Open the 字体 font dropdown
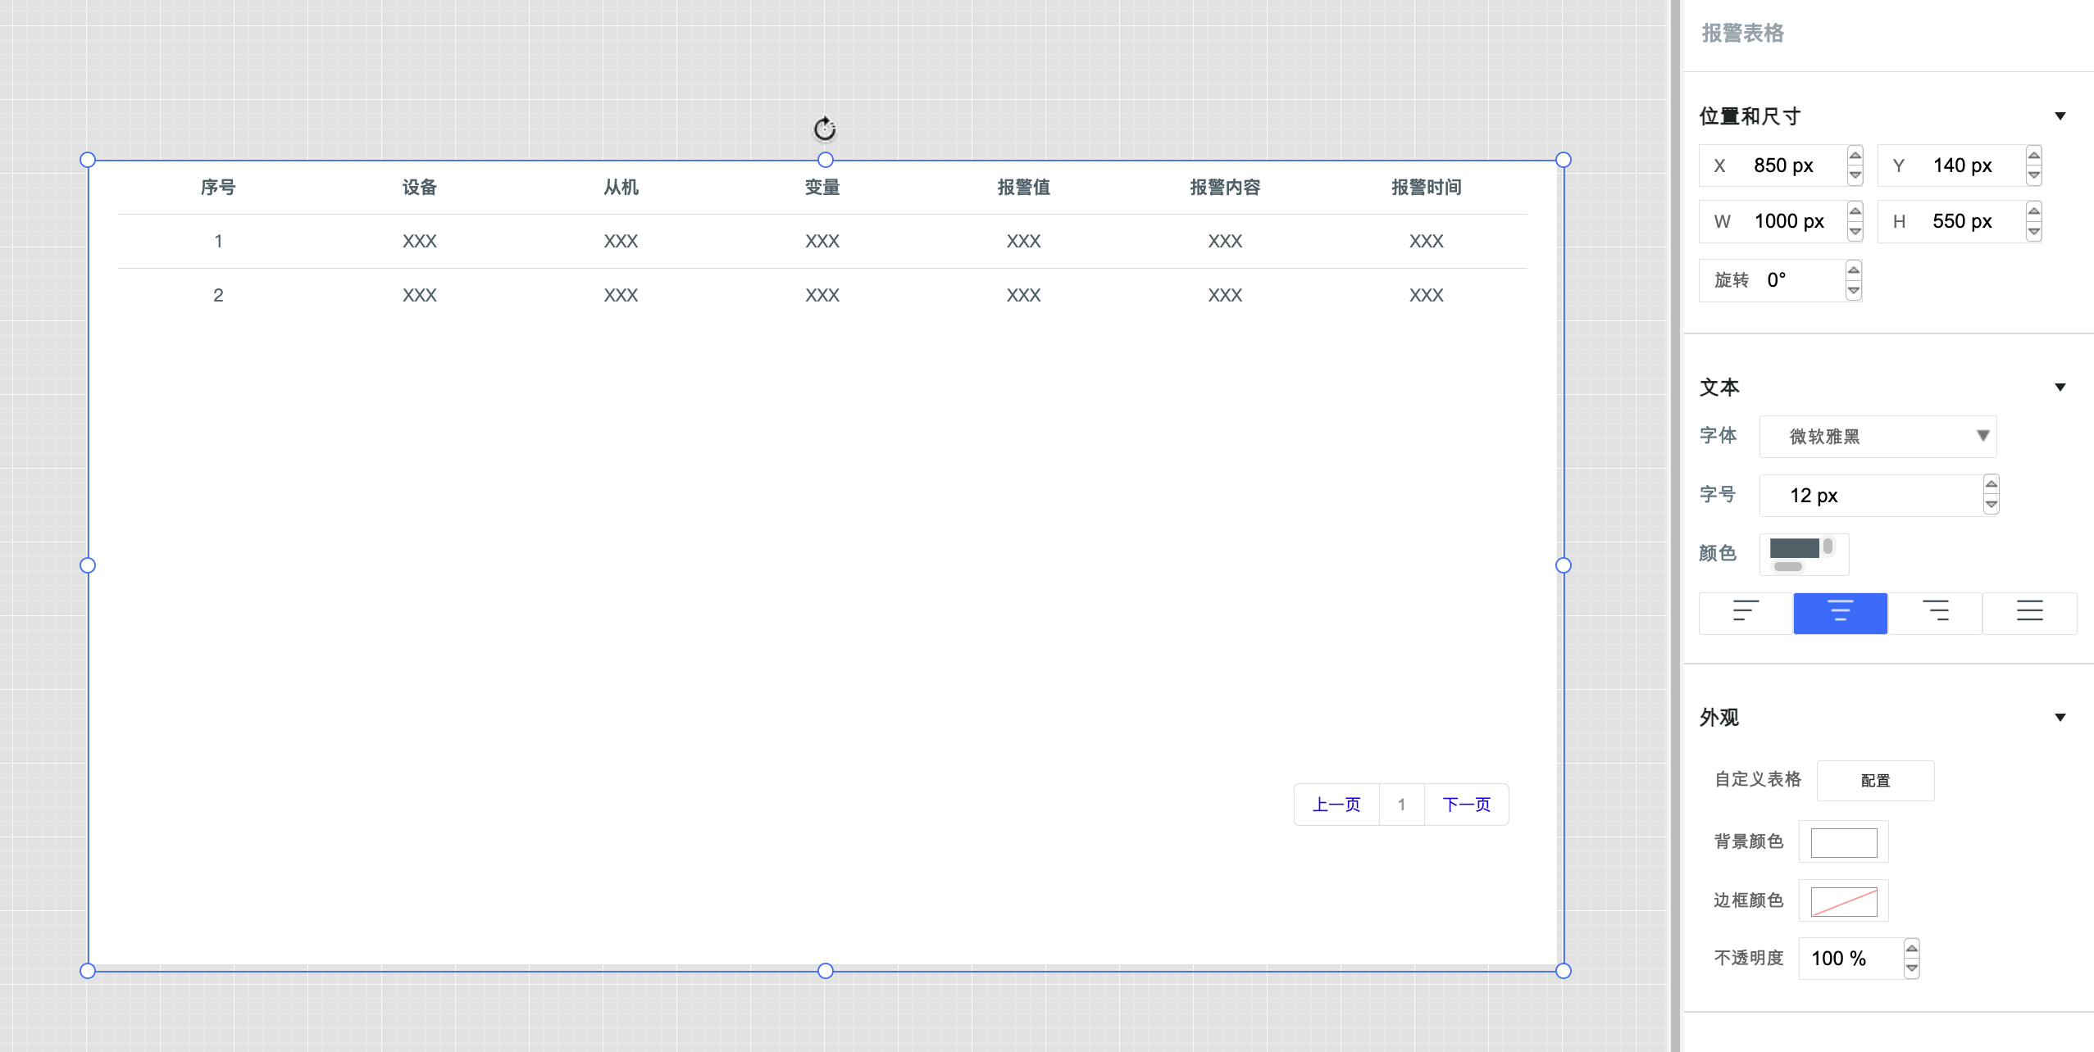 1878,437
